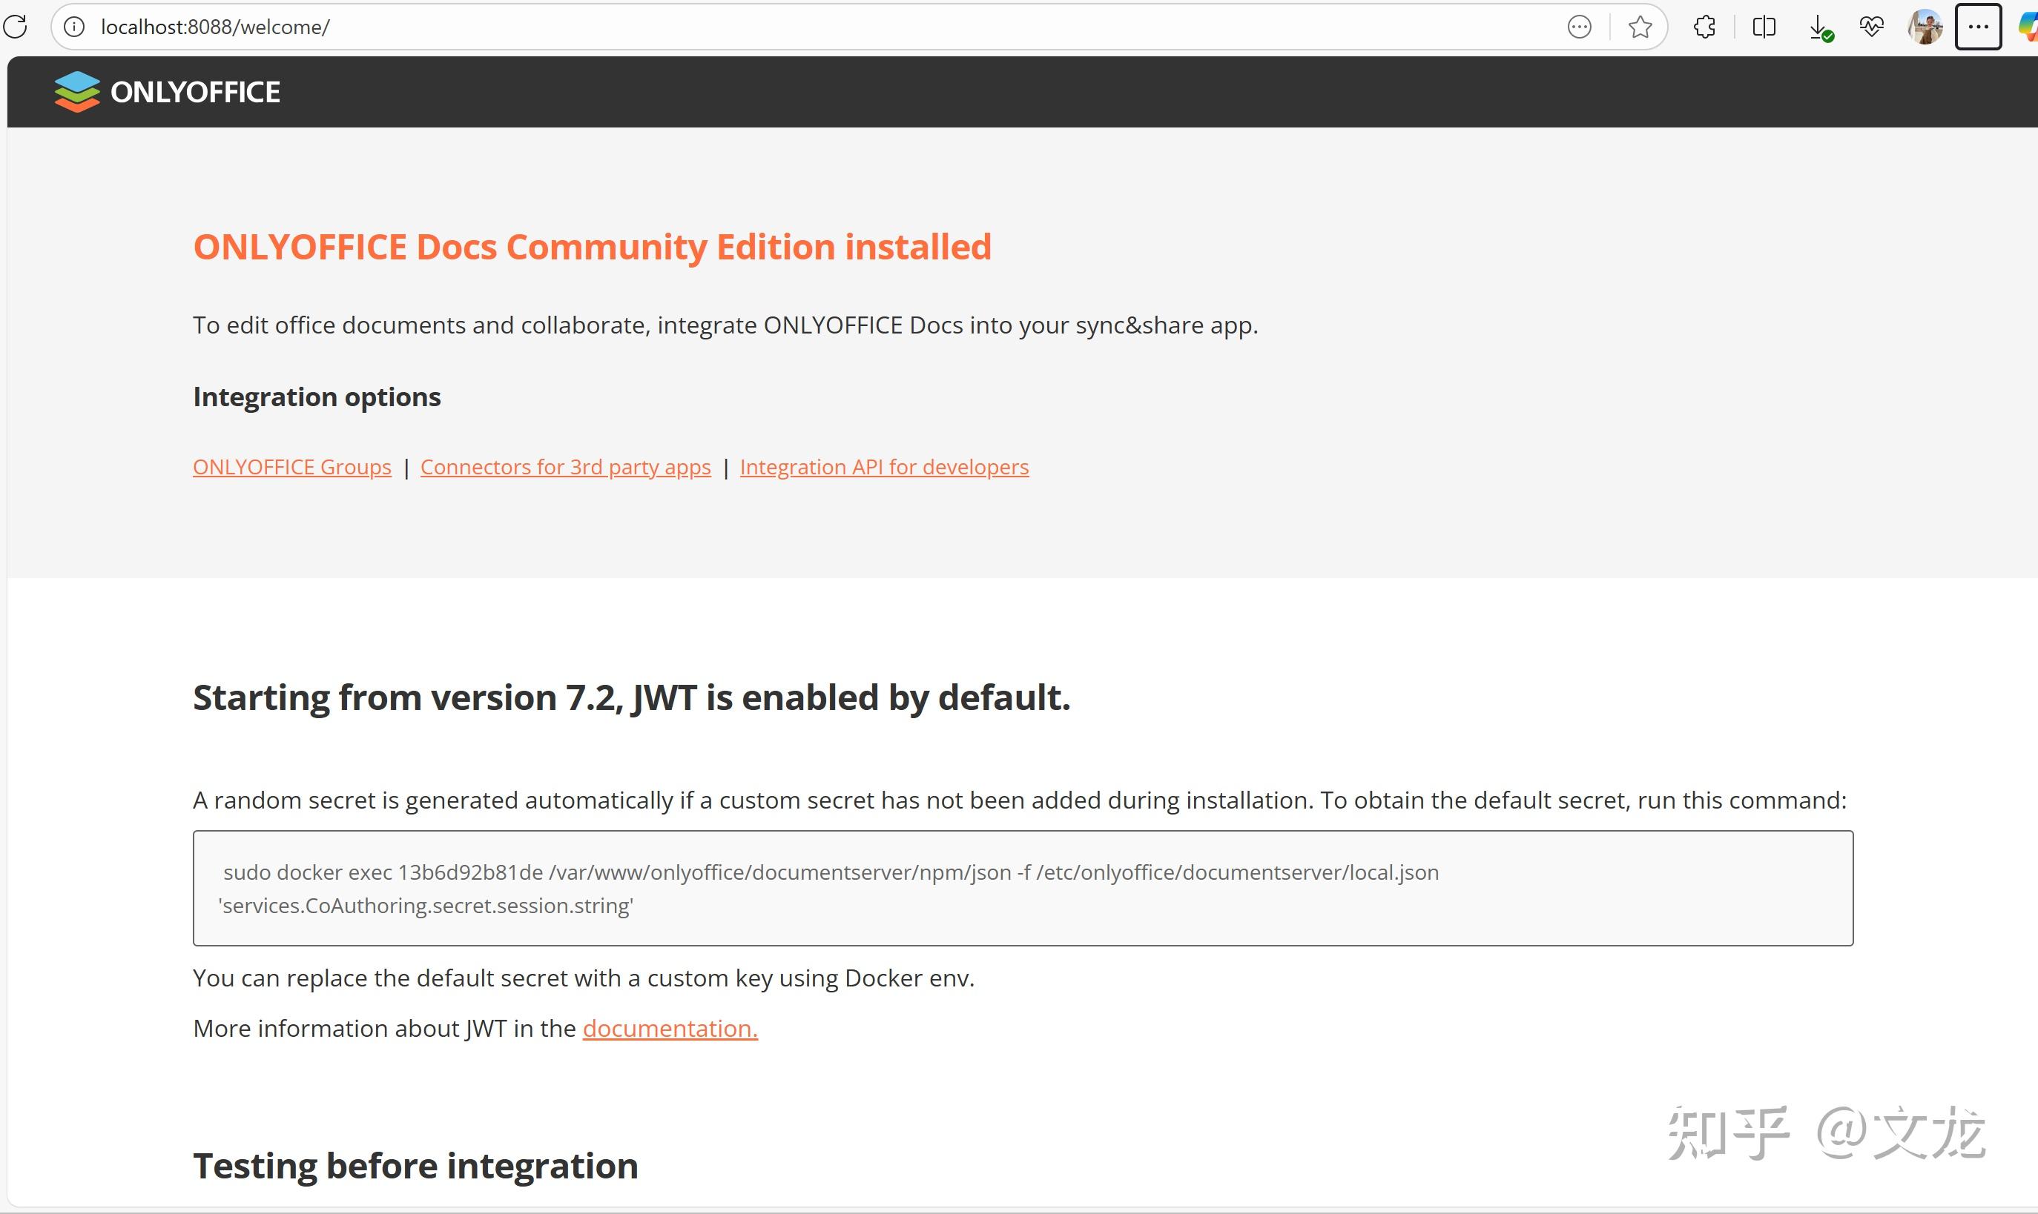Add this page to favorites

(x=1640, y=26)
